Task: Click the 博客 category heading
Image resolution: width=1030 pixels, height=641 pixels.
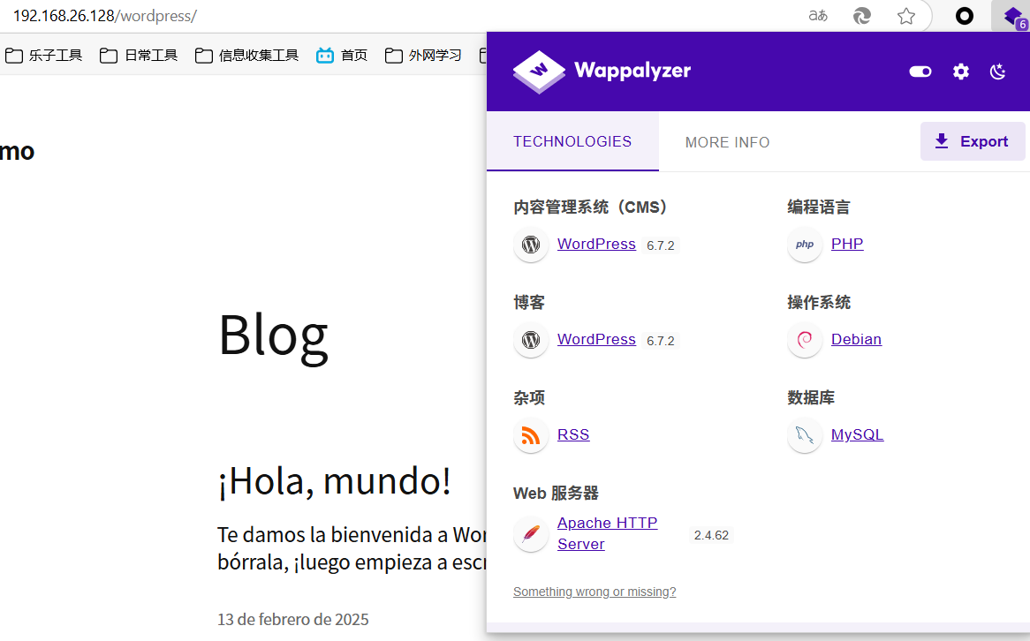Action: (529, 303)
